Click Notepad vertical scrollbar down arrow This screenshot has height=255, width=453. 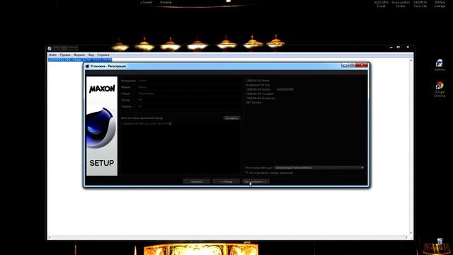click(411, 233)
